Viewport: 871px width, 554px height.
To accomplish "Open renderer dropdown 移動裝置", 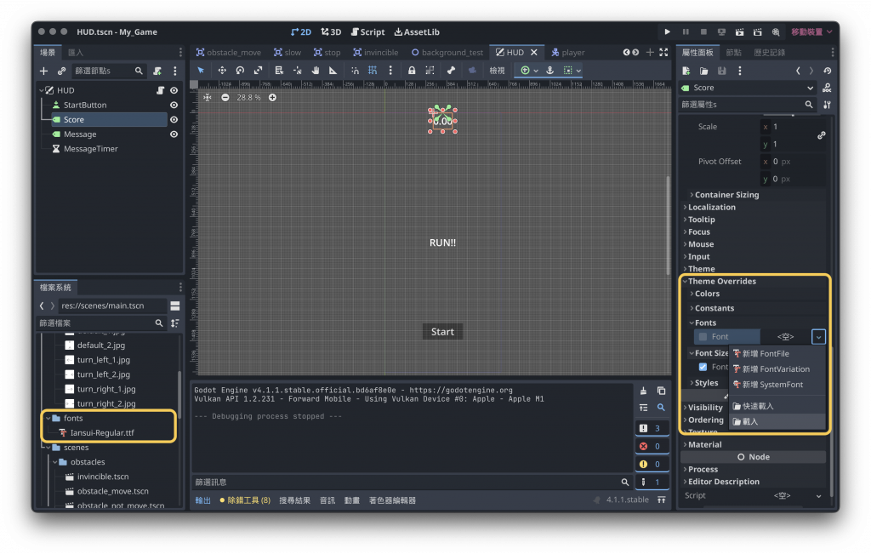I will pyautogui.click(x=811, y=31).
